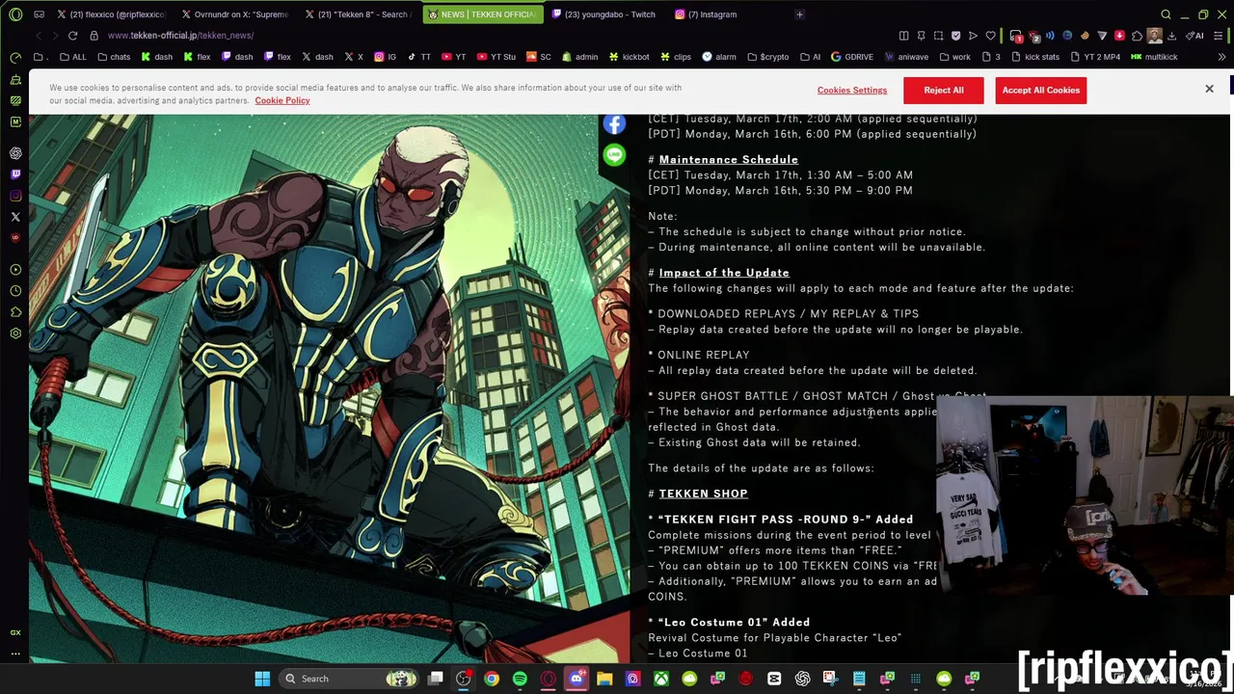Open the profile avatar in toolbar

[1154, 36]
